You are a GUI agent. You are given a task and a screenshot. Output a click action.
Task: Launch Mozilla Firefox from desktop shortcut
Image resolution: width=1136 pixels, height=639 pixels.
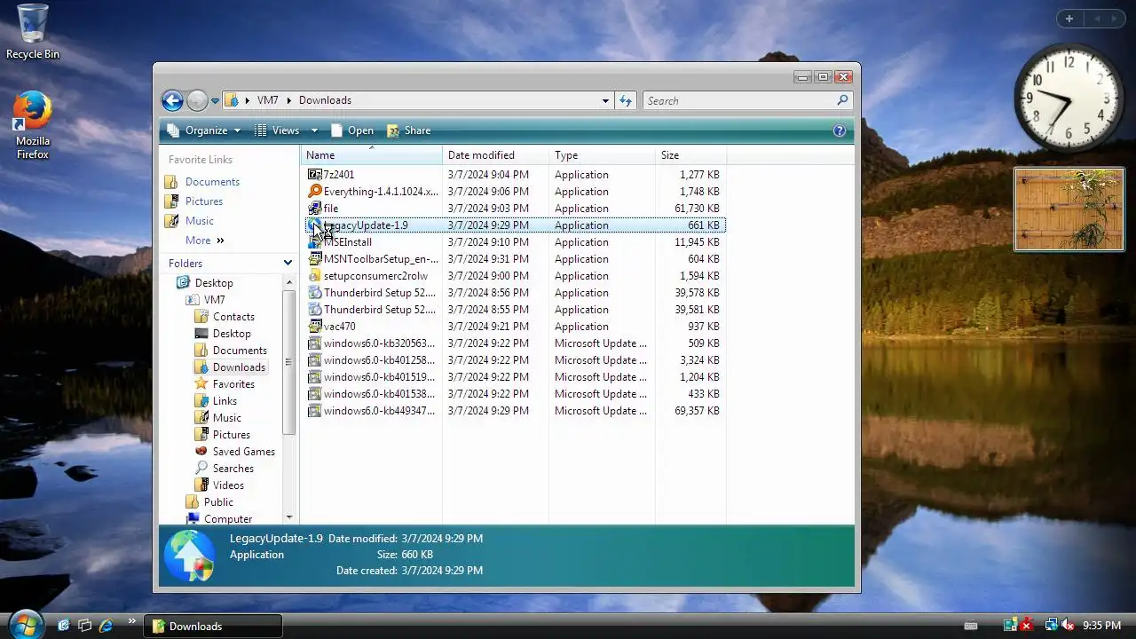click(33, 125)
